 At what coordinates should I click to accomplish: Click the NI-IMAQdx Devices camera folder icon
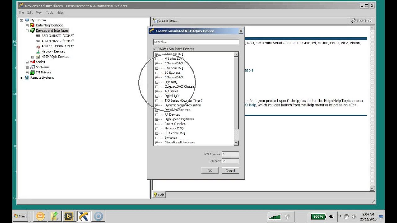(38, 57)
